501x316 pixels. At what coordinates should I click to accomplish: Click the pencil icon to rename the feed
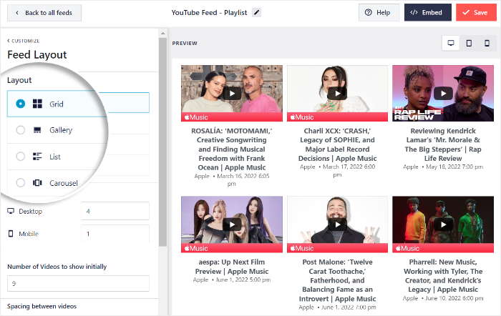coord(256,12)
